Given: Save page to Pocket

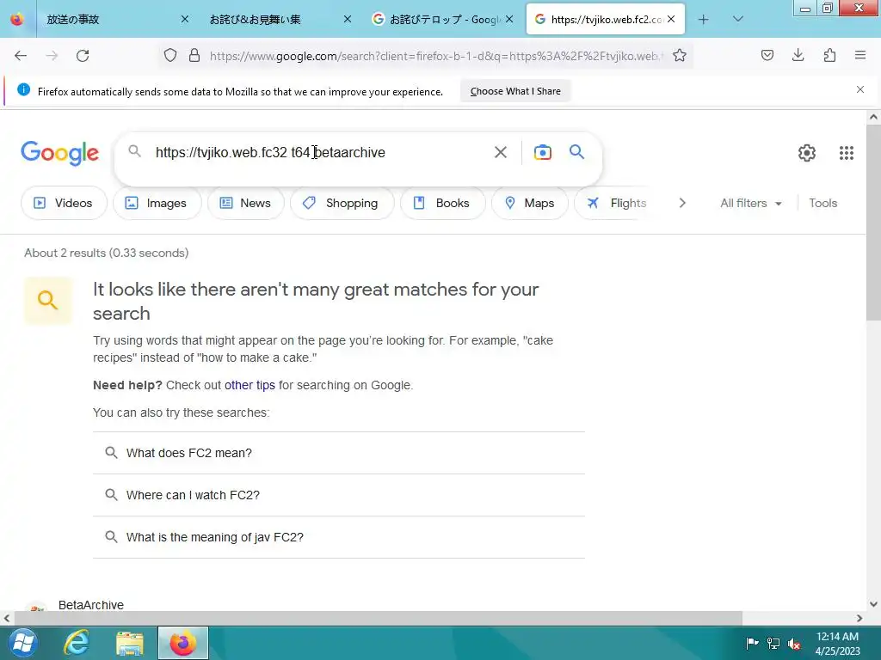Looking at the screenshot, I should pyautogui.click(x=767, y=55).
